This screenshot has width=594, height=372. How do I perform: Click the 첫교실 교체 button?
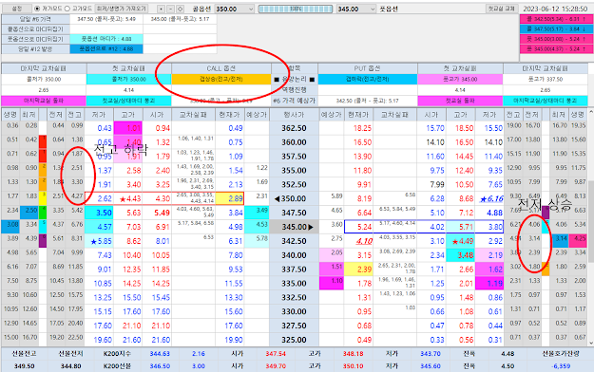pos(501,9)
